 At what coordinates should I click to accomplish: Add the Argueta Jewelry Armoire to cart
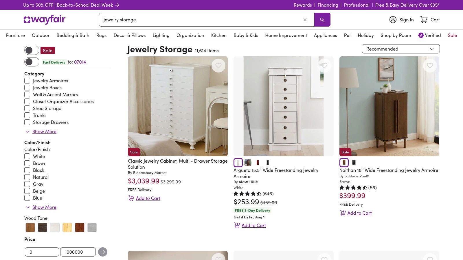click(253, 225)
